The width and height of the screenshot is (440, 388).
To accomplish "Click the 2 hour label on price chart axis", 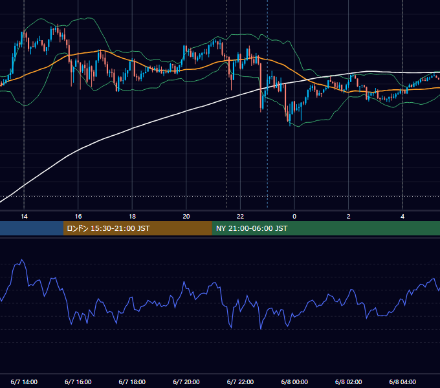I will (349, 217).
